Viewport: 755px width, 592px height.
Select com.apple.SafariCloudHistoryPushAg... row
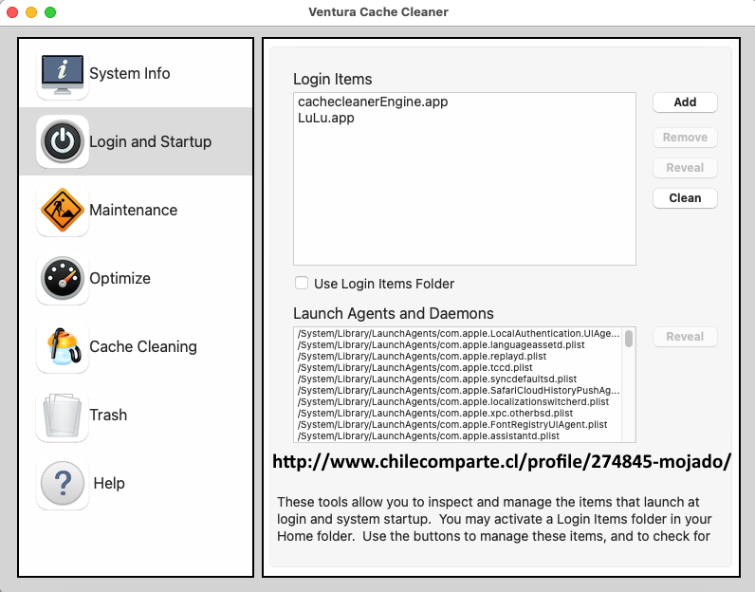point(458,390)
